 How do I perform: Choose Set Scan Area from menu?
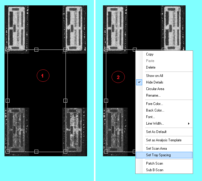tap(156, 148)
